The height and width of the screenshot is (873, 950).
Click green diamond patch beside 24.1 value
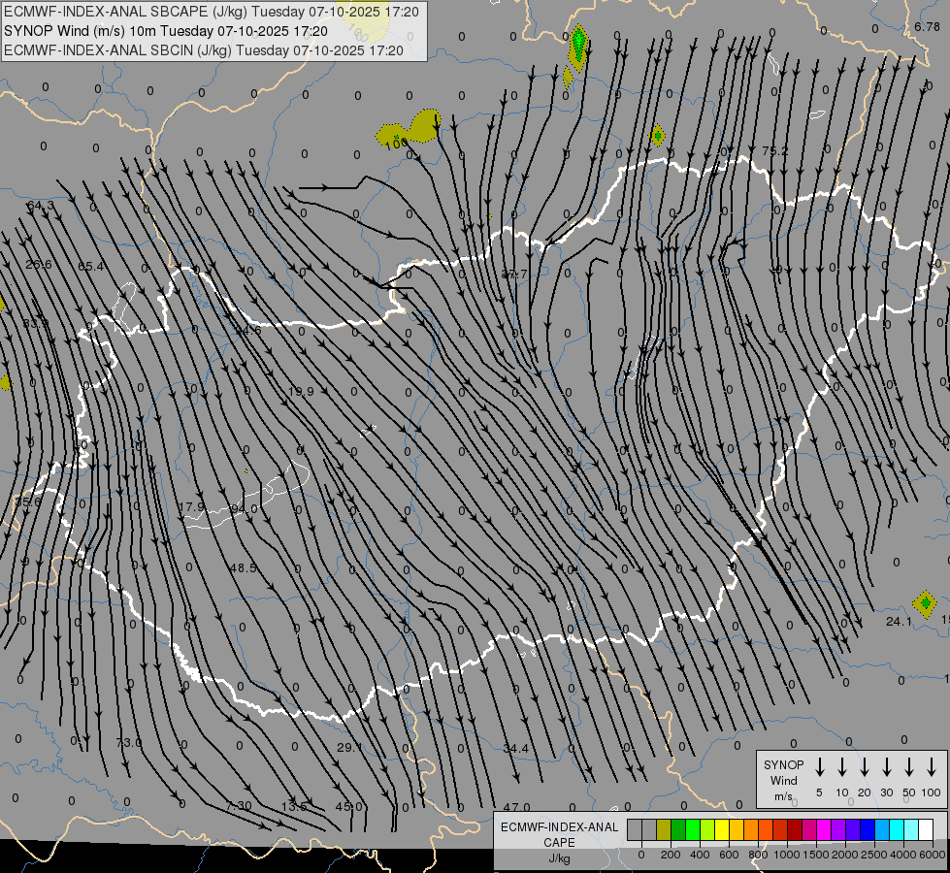(x=925, y=604)
